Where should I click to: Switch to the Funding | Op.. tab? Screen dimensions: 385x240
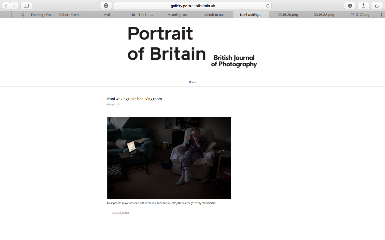click(x=38, y=15)
